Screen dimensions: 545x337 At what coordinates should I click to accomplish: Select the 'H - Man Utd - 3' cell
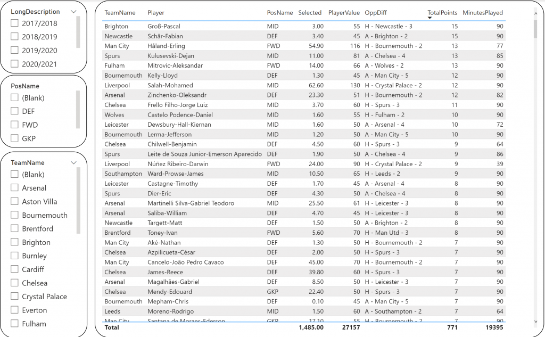pos(386,233)
